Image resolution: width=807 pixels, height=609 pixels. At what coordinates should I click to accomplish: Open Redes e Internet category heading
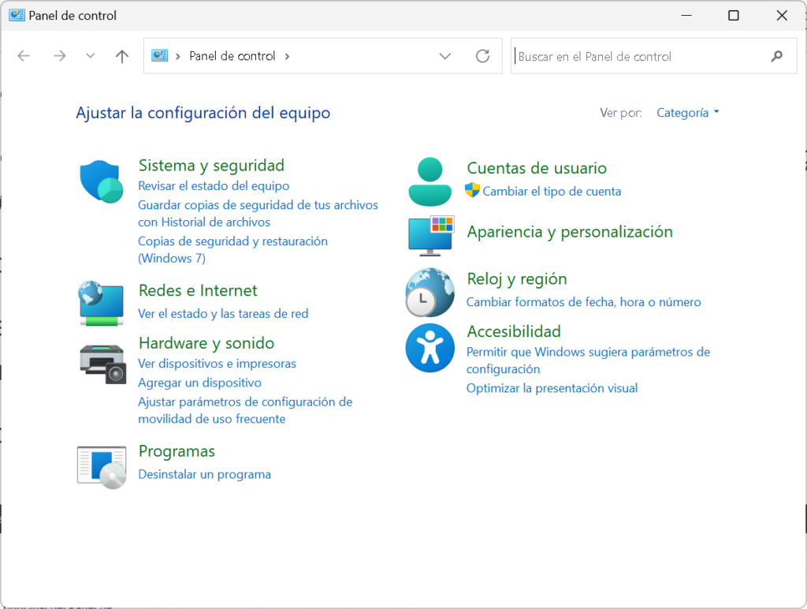tap(198, 290)
